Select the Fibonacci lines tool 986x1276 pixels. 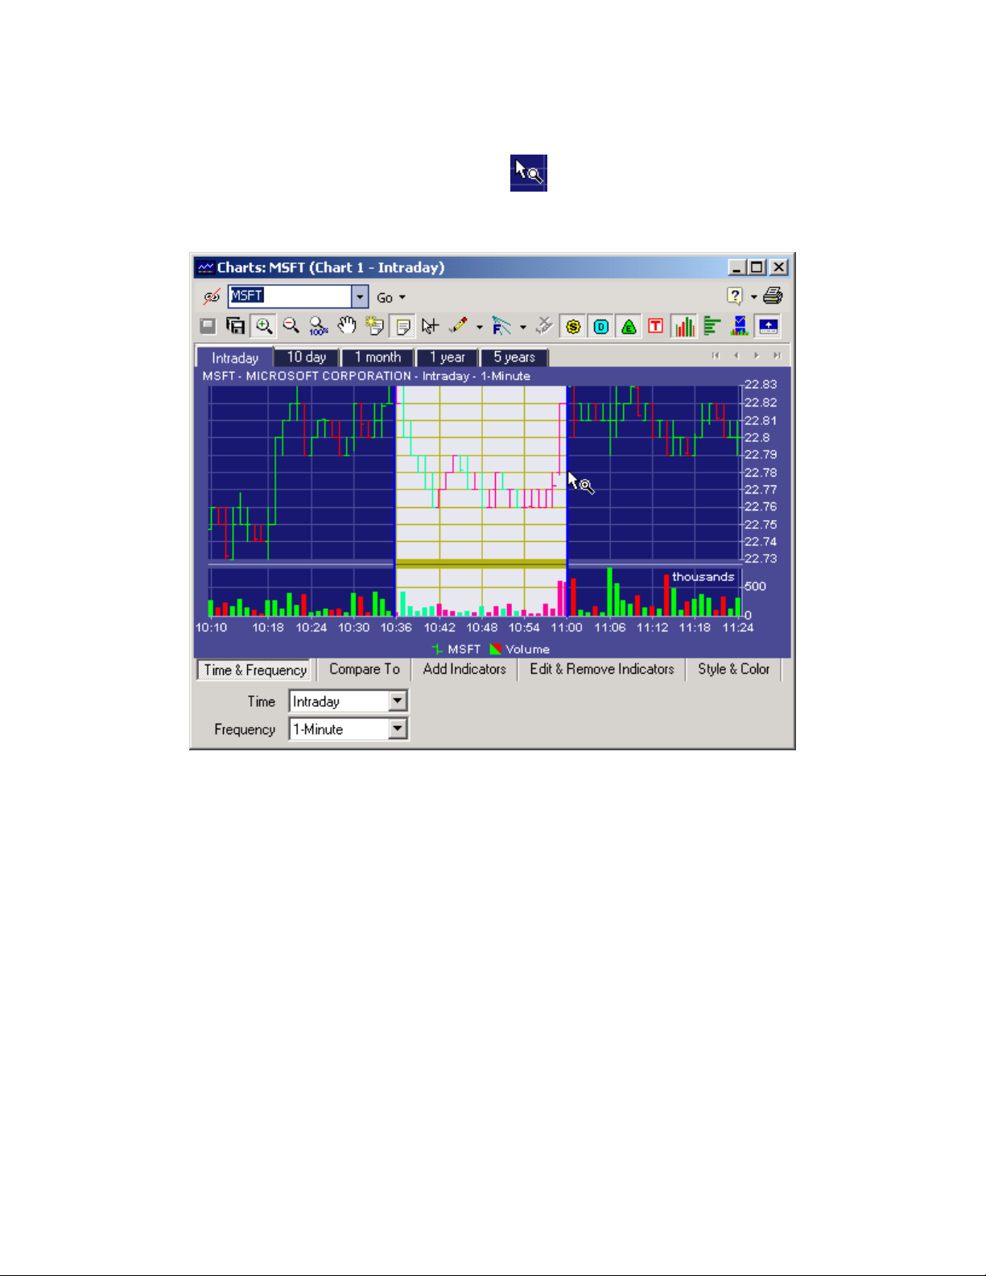click(501, 326)
